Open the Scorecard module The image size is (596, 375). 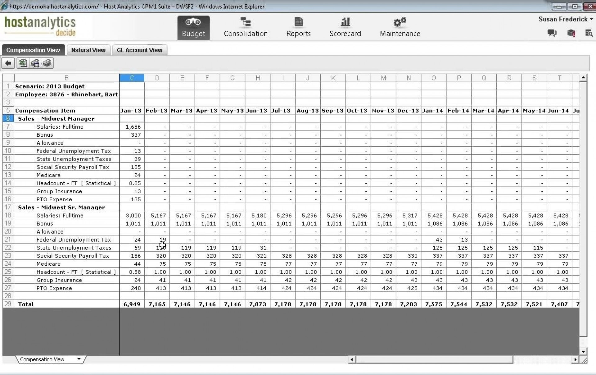tap(346, 27)
